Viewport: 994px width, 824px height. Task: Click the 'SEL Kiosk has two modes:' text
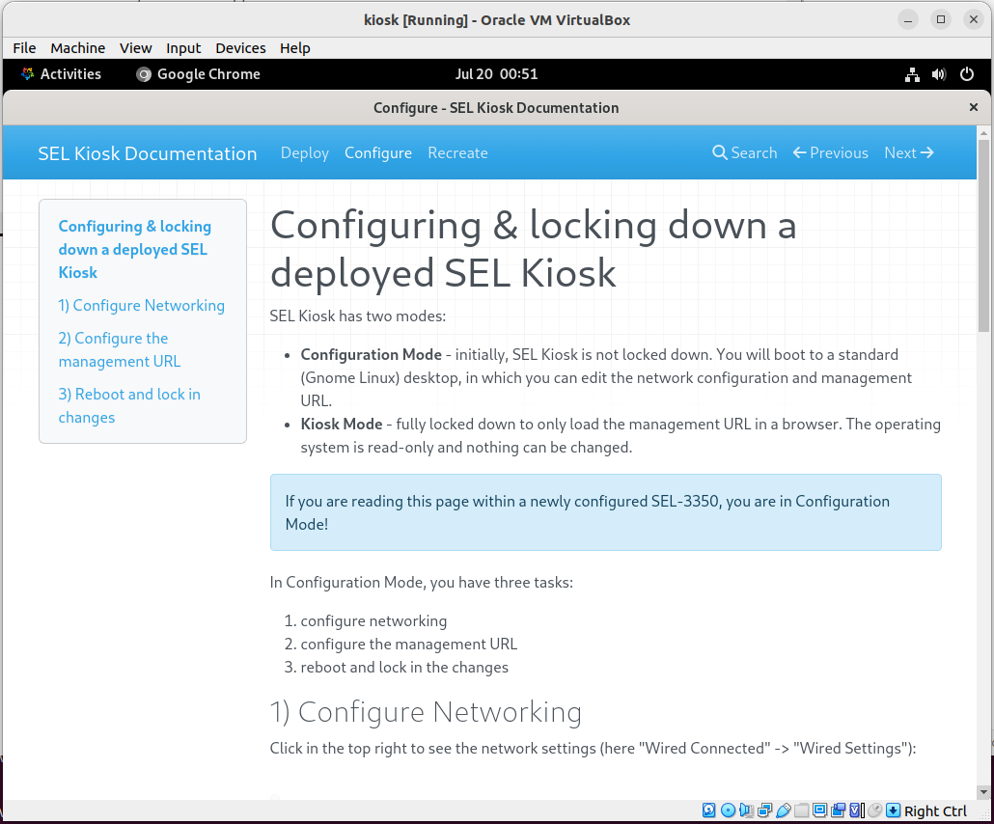click(358, 316)
